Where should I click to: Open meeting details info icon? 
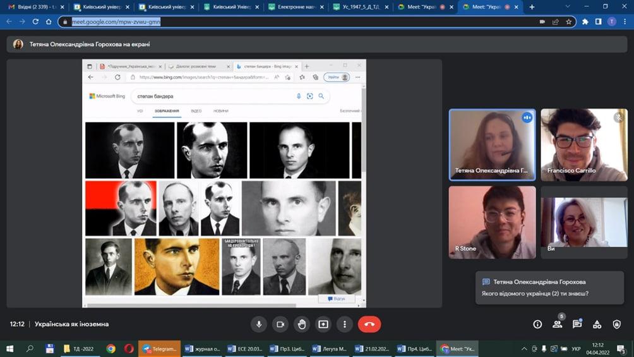[537, 324]
